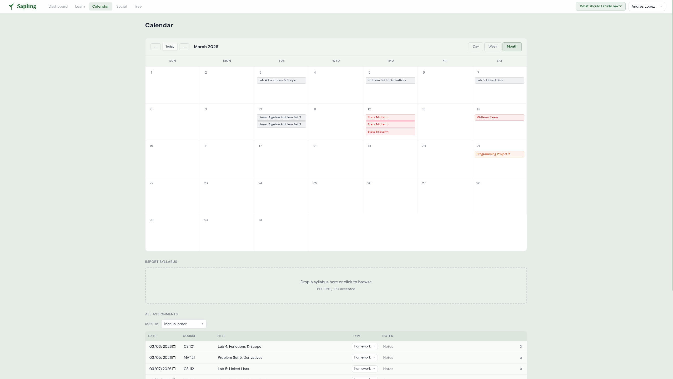
Task: Click the Sapling leaf logo
Action: (11, 7)
